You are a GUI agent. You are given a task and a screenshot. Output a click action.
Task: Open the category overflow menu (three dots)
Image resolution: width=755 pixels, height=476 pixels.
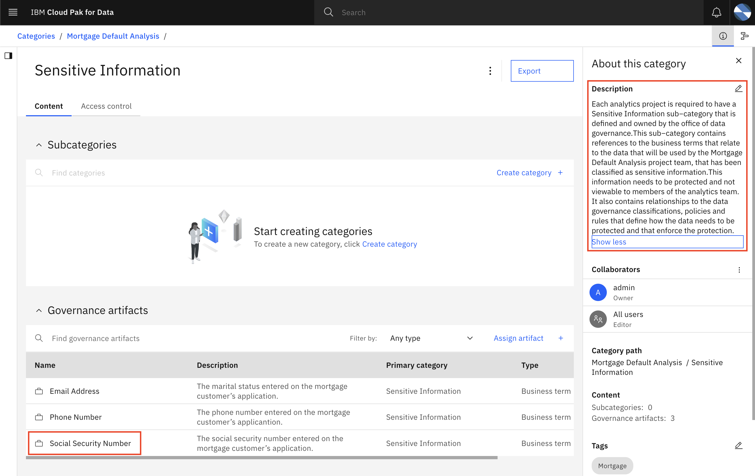(490, 71)
